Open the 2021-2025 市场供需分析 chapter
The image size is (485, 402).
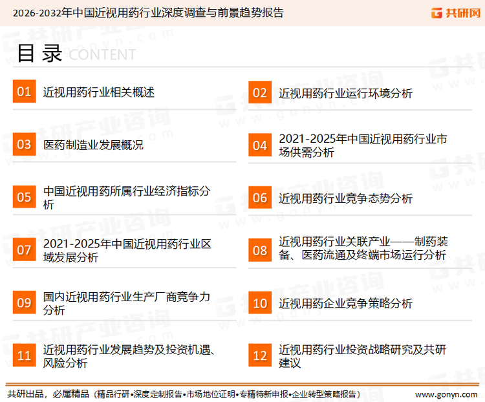coord(363,145)
